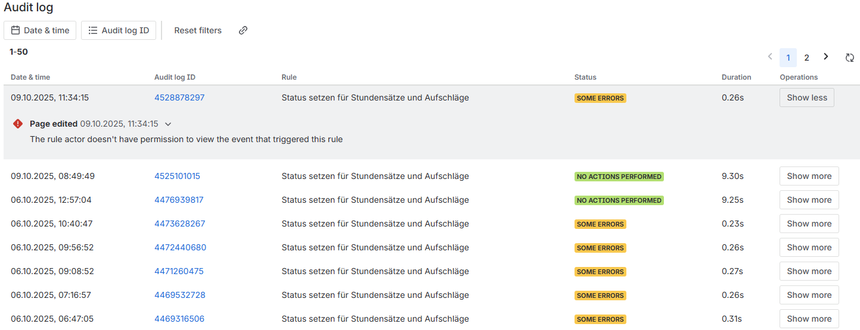
Task: Click SOME ERRORS badge at 06:47:05
Action: tap(600, 319)
